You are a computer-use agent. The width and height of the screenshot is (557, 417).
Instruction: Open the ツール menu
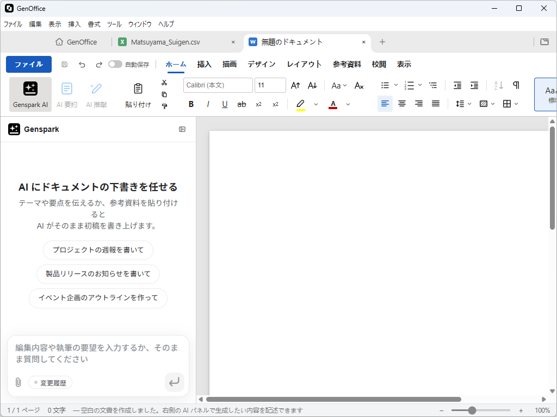point(114,24)
